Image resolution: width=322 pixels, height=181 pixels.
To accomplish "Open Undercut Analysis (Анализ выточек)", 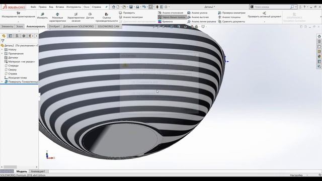I will pos(198,17).
